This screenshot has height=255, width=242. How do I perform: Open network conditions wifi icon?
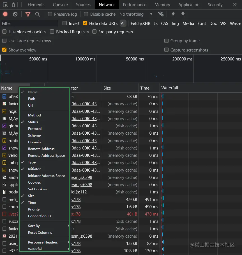pyautogui.click(x=160, y=14)
